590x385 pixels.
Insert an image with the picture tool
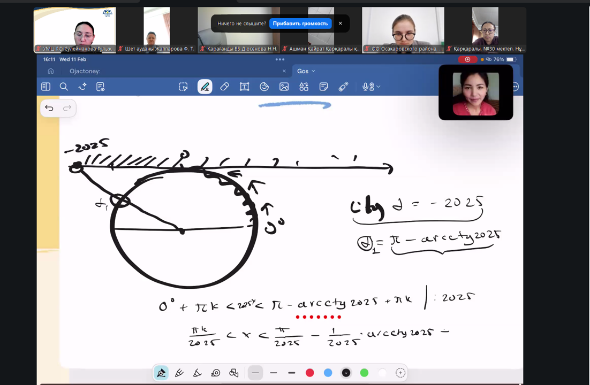[x=284, y=87]
